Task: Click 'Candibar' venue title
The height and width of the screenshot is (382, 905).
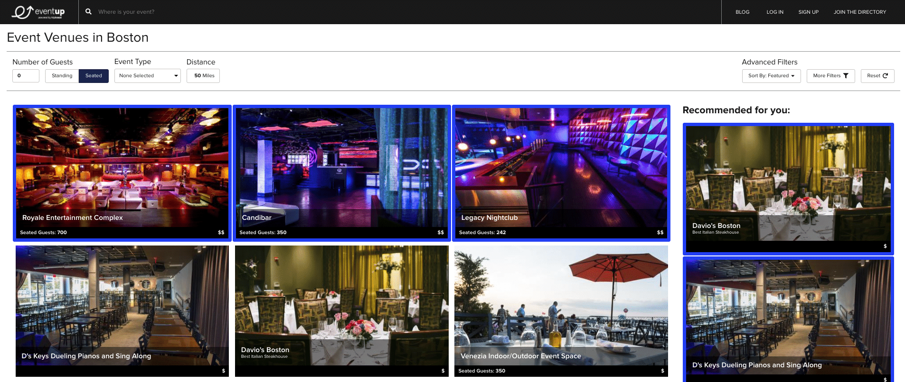Action: (256, 218)
